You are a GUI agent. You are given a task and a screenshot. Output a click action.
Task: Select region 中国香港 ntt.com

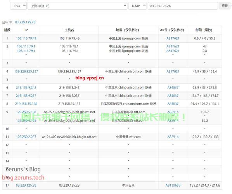(128, 137)
